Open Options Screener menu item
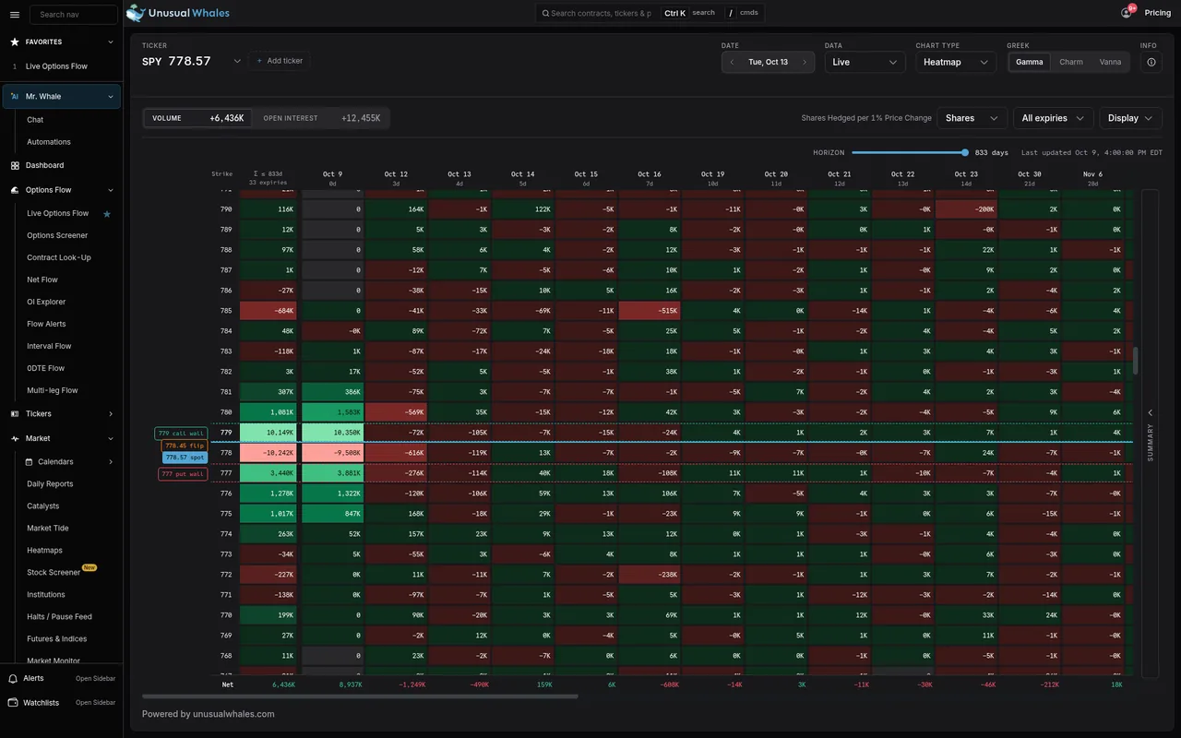1181x738 pixels. pos(57,235)
